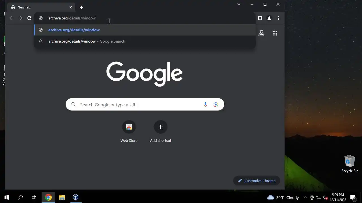Open the Chrome Labs flask icon
The image size is (362, 203).
(261, 33)
